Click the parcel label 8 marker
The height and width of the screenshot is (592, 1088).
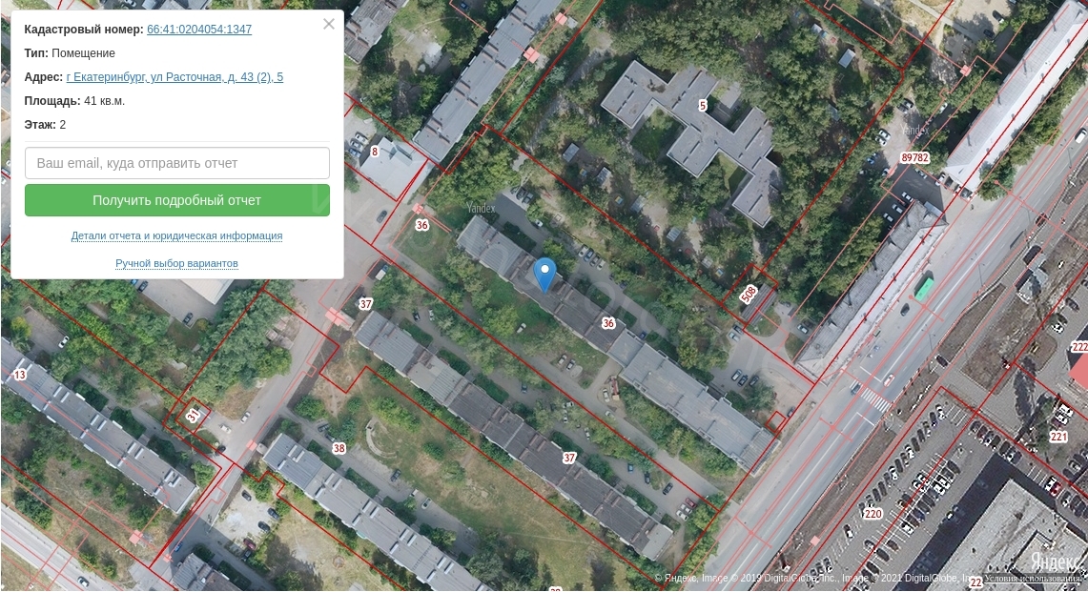(x=375, y=152)
